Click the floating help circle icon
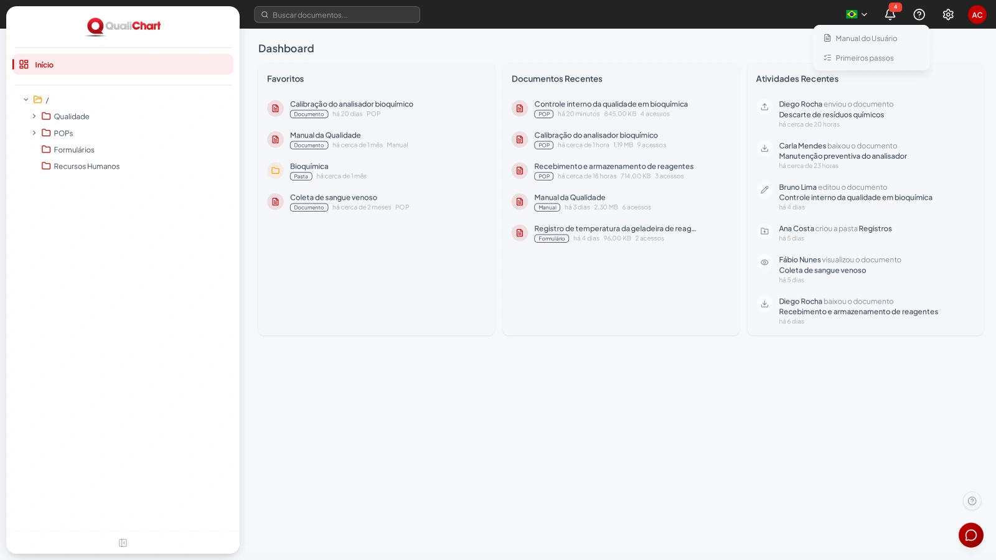 [x=972, y=501]
